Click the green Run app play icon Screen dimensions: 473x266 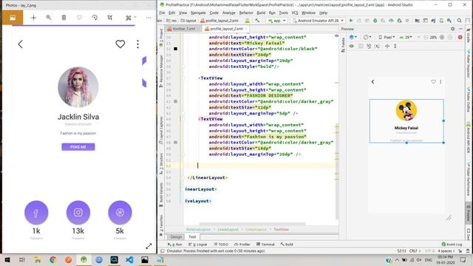pos(351,21)
